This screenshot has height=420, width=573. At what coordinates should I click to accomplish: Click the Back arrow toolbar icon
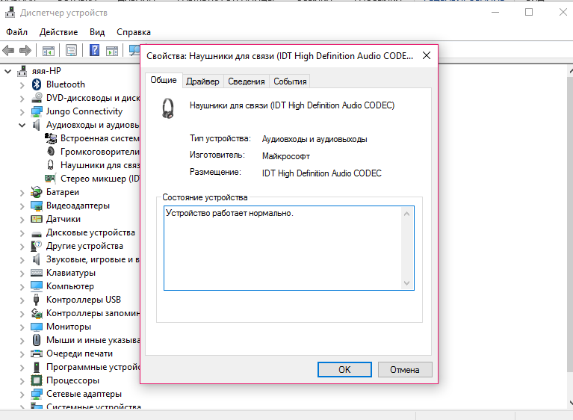(x=8, y=50)
